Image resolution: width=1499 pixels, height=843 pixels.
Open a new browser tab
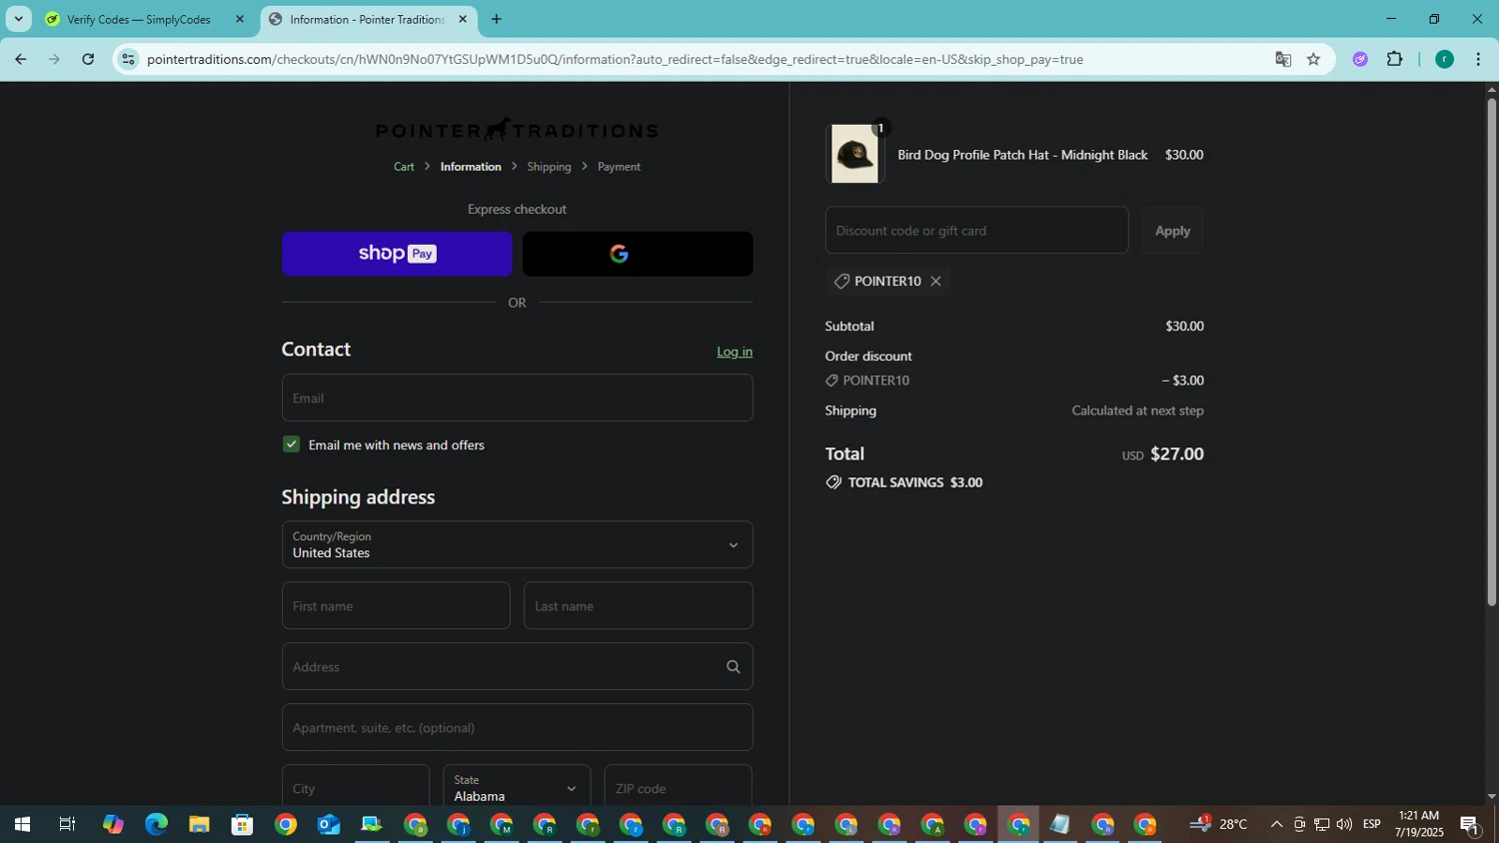click(x=497, y=19)
